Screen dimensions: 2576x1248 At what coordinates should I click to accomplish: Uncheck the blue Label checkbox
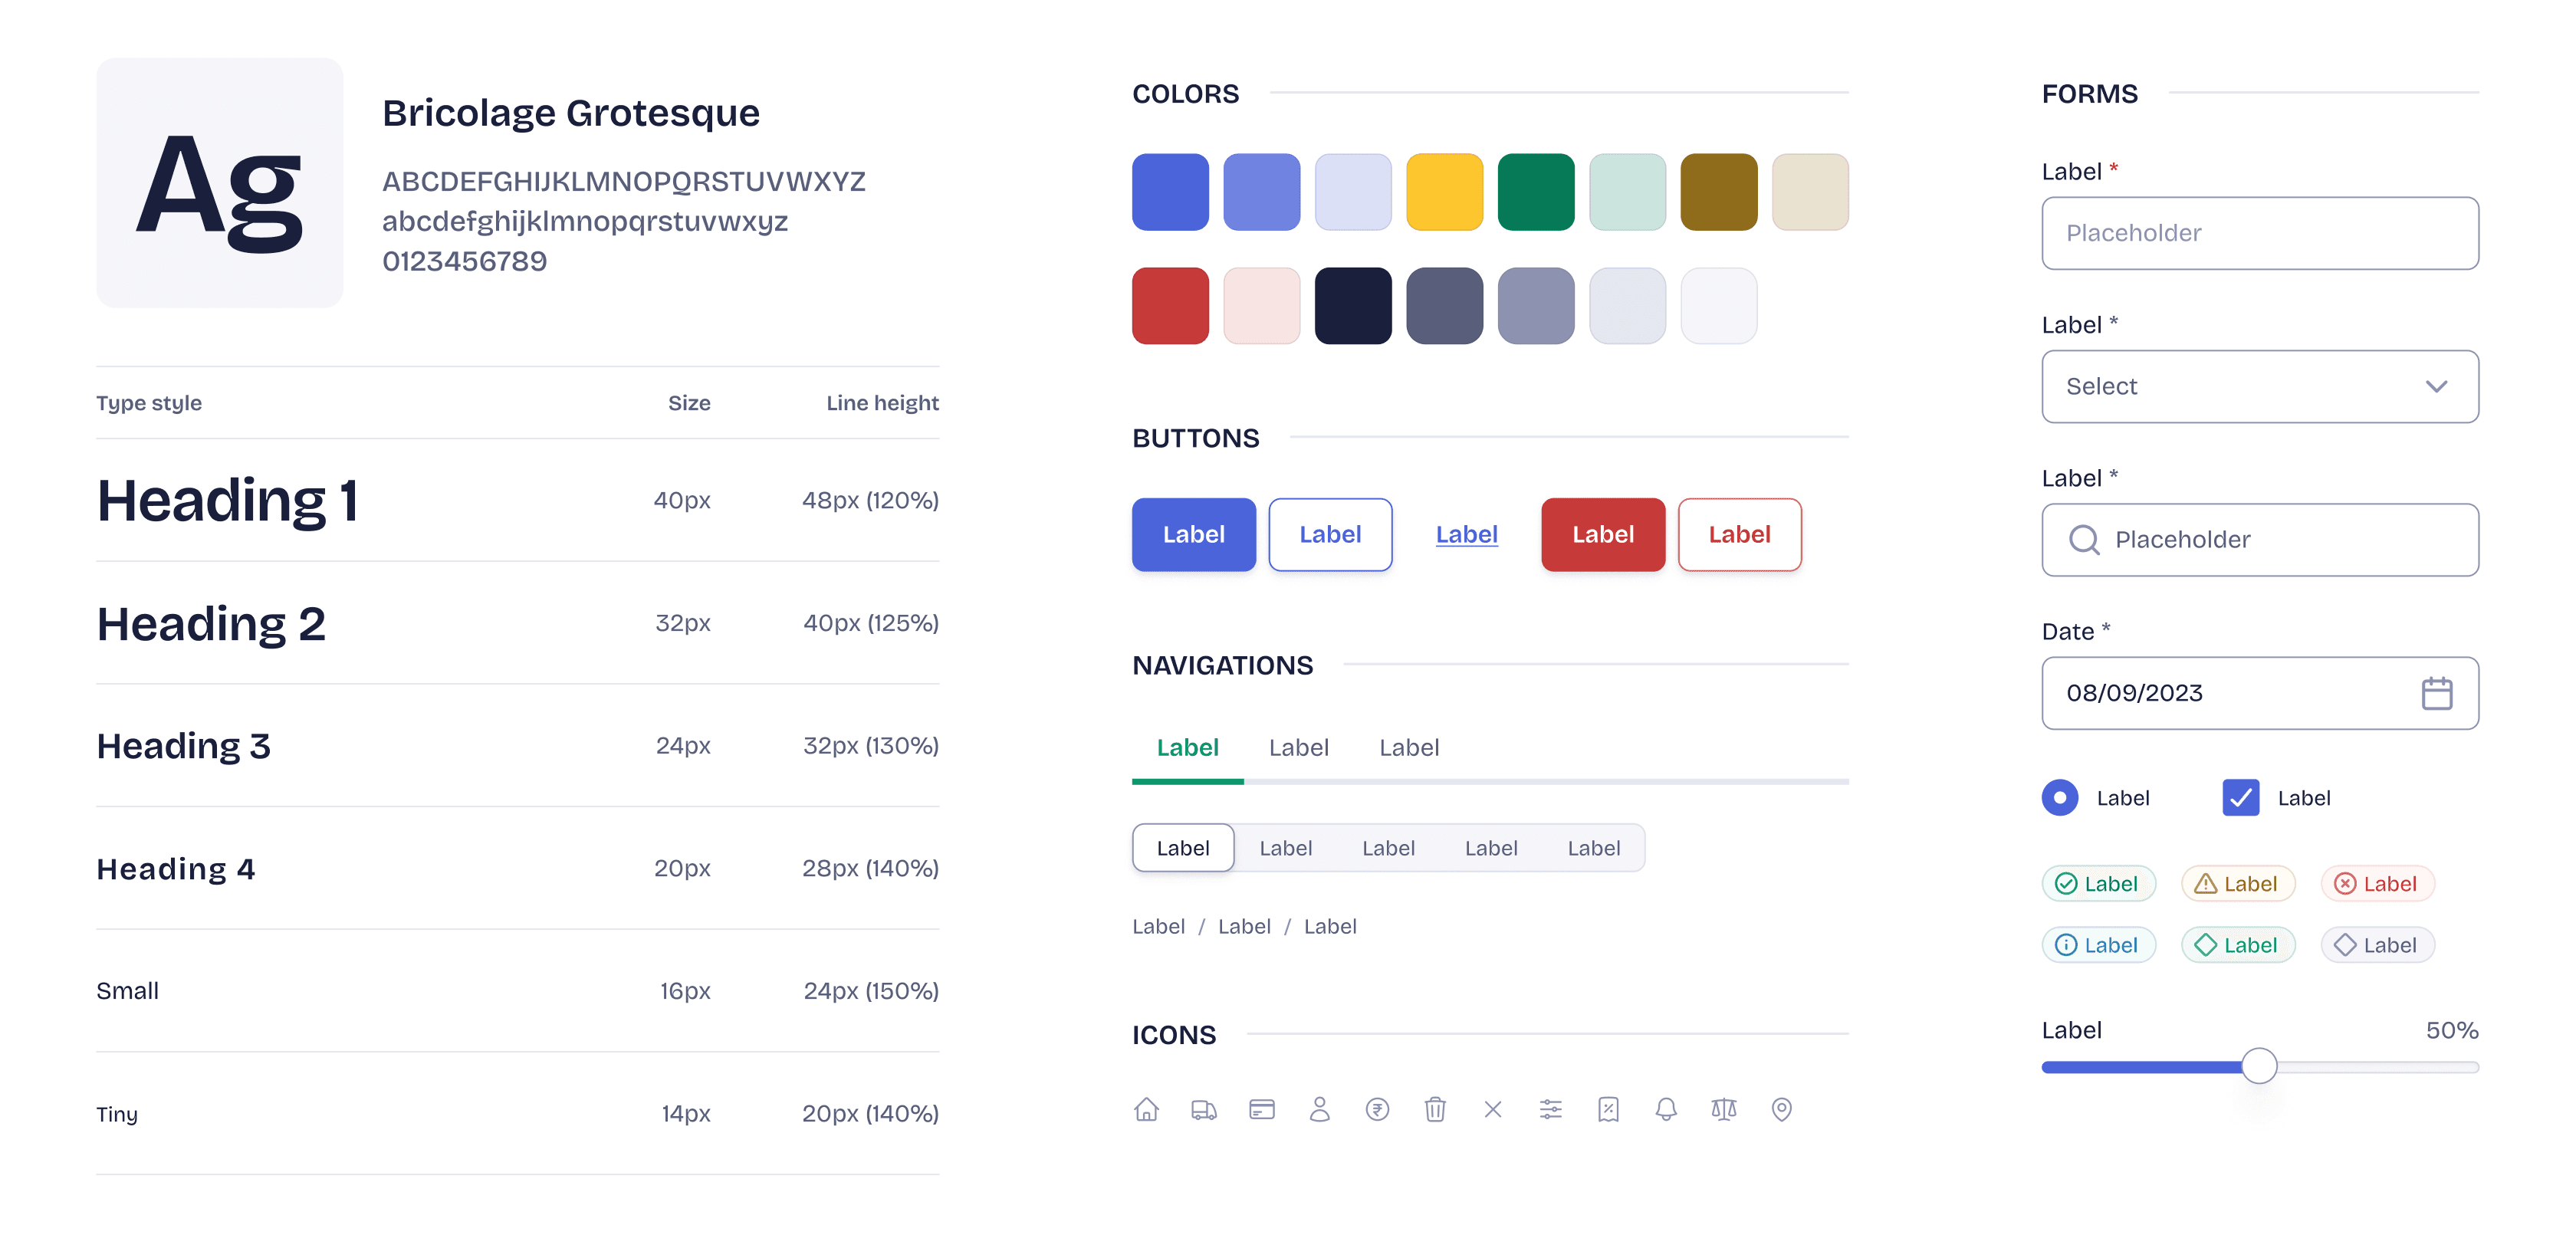(2240, 798)
